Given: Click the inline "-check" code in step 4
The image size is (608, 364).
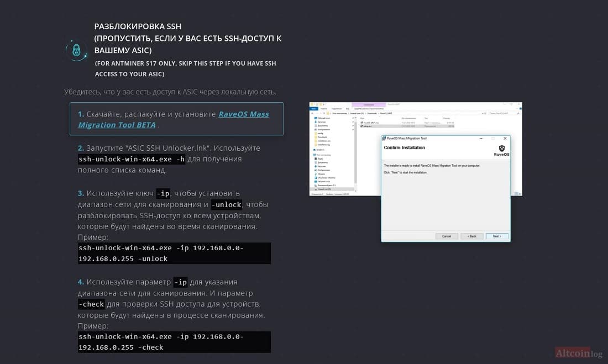Looking at the screenshot, I should (92, 304).
